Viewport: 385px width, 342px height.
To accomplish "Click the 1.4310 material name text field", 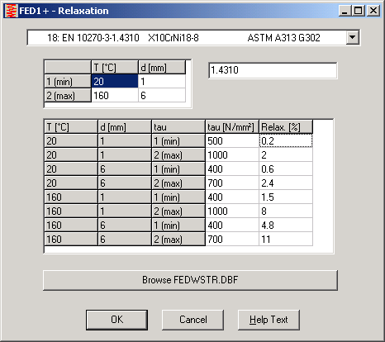I will [273, 70].
